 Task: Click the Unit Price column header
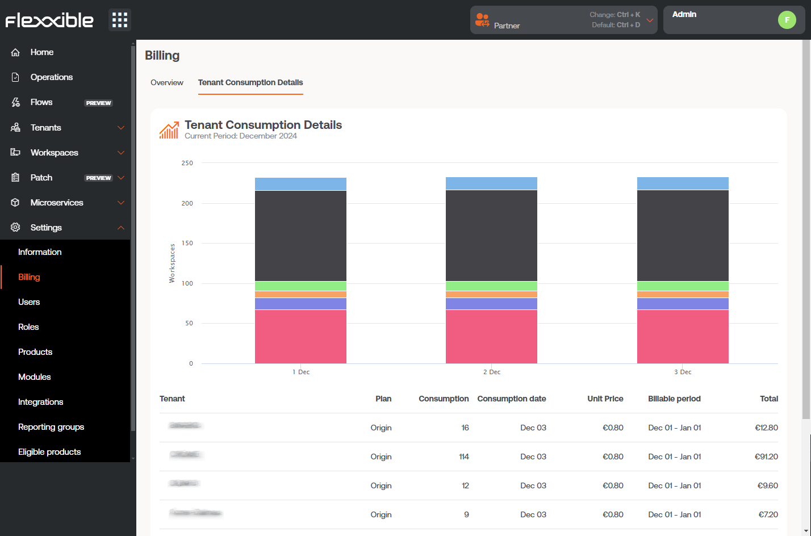[605, 399]
